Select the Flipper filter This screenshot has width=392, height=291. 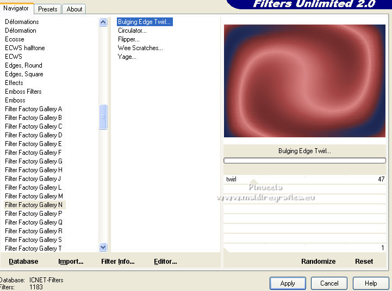click(129, 39)
